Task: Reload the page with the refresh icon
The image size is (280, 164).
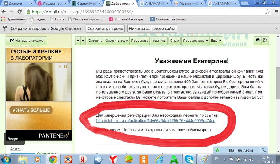Action: (20, 12)
